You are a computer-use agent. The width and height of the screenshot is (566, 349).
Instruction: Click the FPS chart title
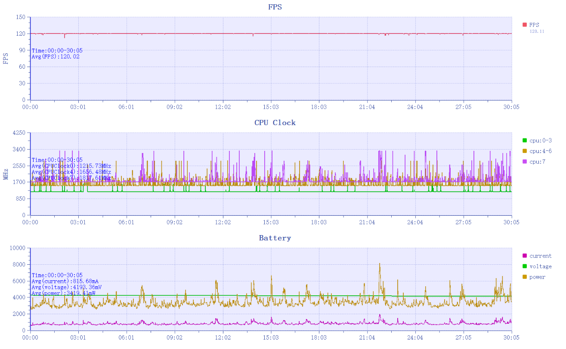point(275,7)
